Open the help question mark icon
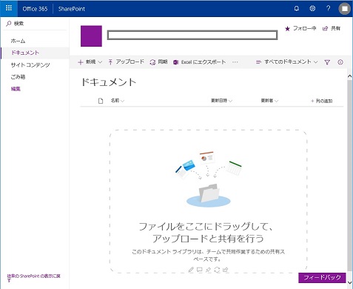The image size is (353, 289). pyautogui.click(x=329, y=9)
